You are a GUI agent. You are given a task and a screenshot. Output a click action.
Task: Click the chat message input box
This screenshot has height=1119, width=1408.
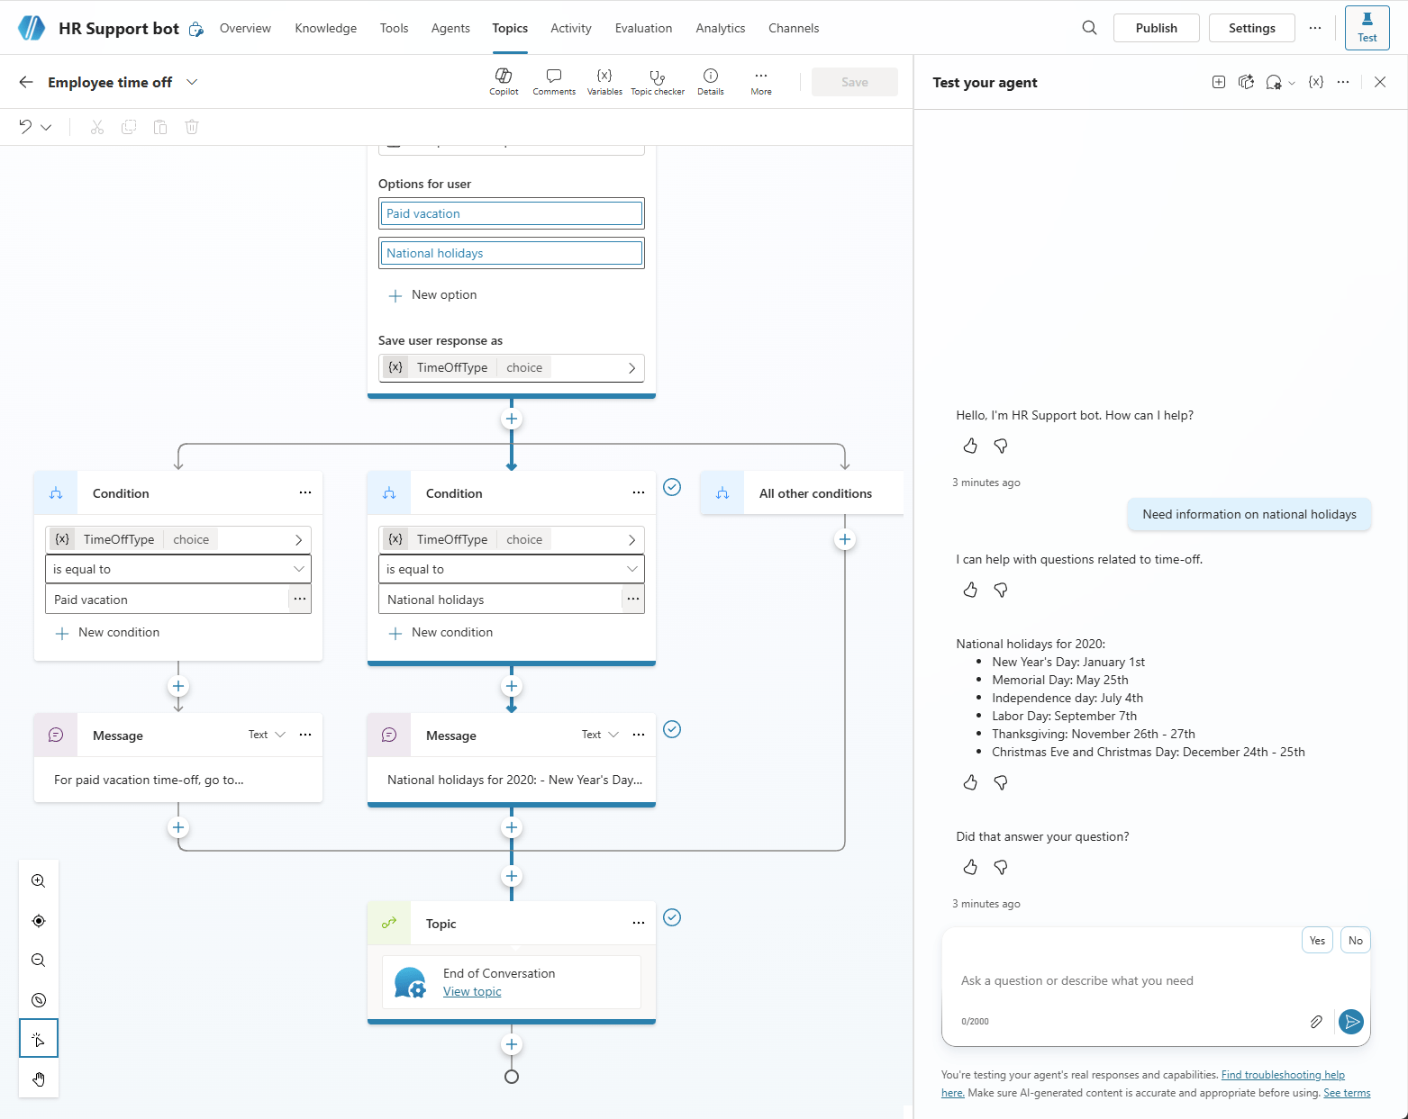[x=1156, y=980]
